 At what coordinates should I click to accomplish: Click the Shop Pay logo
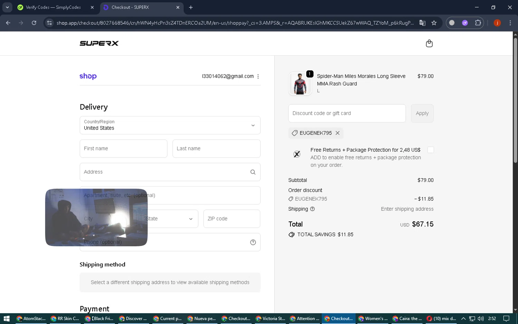(x=88, y=76)
